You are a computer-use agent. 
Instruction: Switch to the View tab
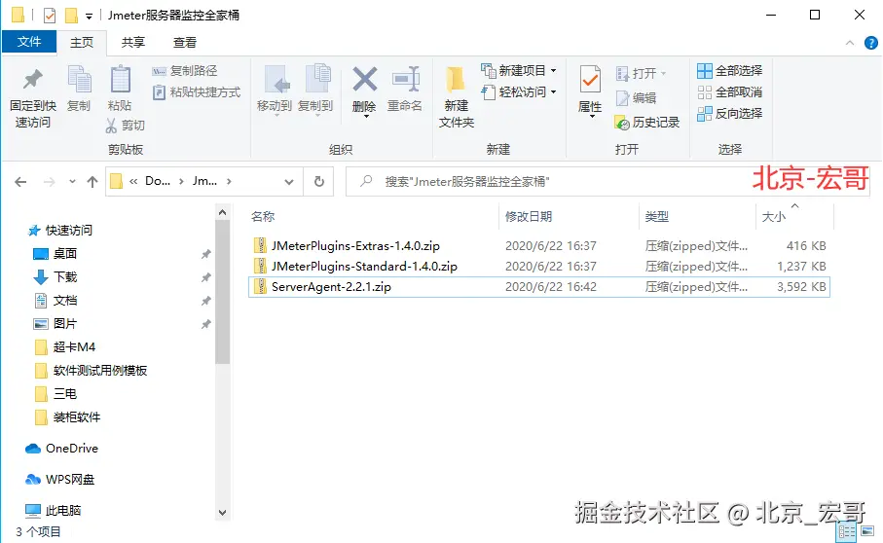pos(185,42)
